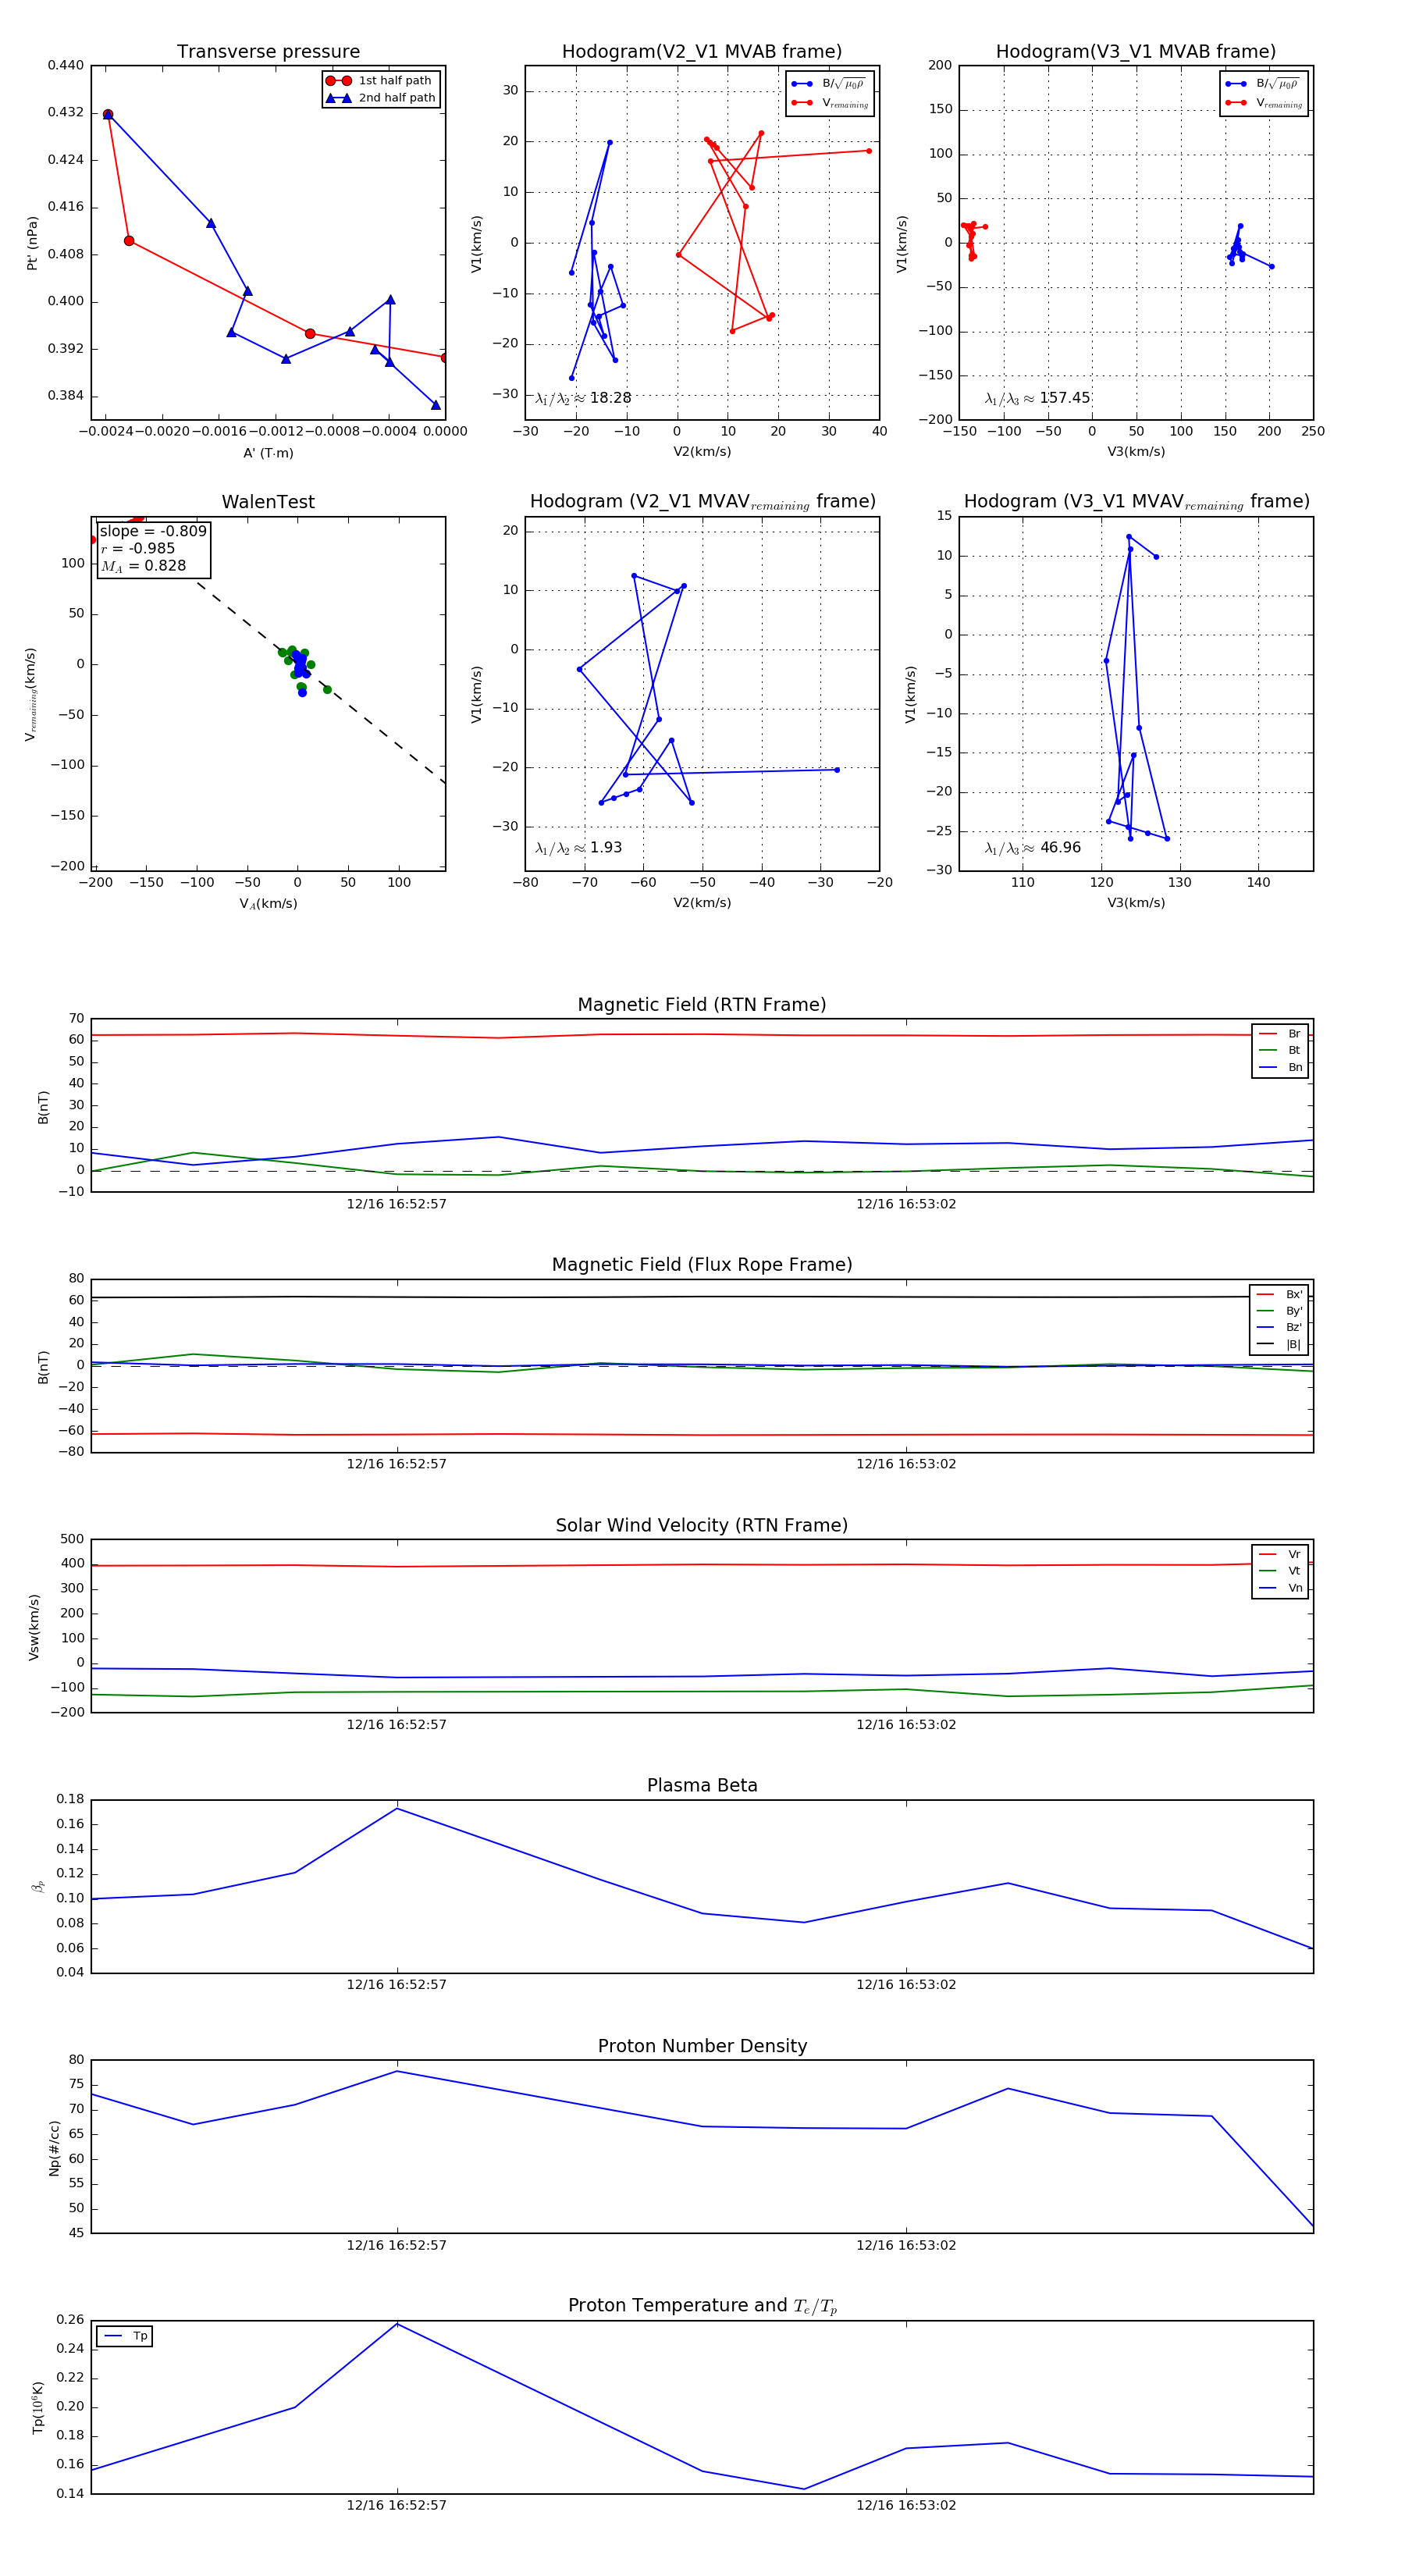Select the Vt legend entry

(1280, 1571)
